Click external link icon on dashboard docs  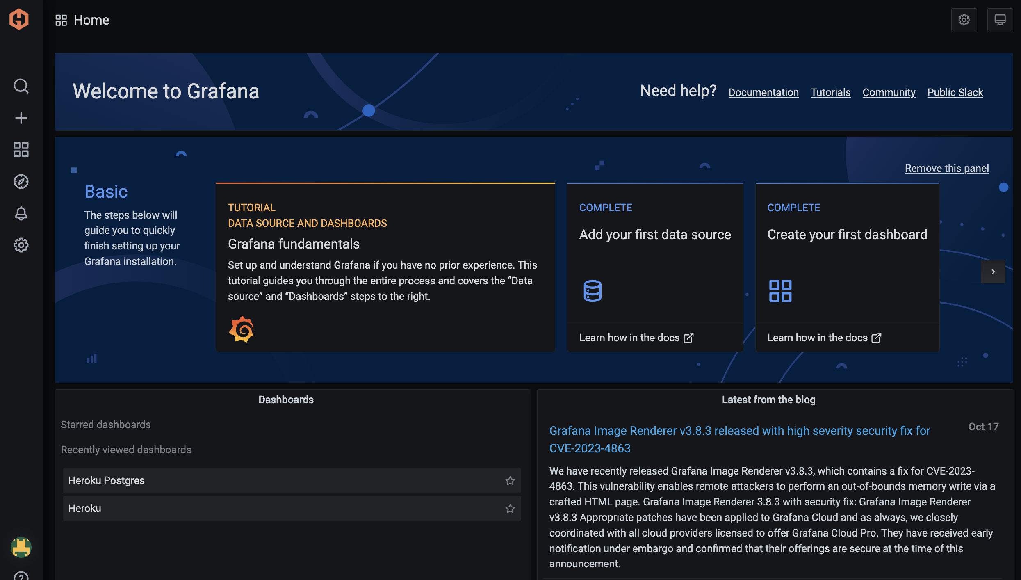point(876,338)
